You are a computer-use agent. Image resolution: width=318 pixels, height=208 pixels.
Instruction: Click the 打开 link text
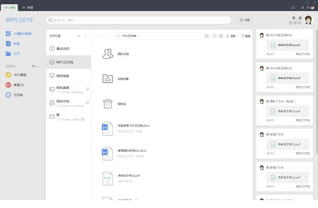click(16, 53)
